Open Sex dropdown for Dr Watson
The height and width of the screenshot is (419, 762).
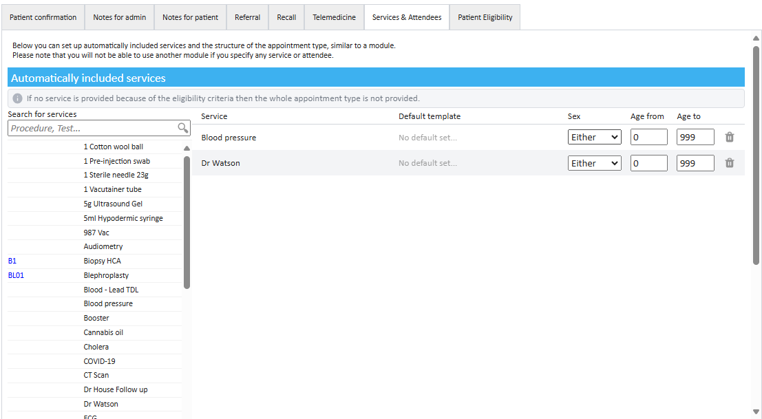tap(595, 163)
